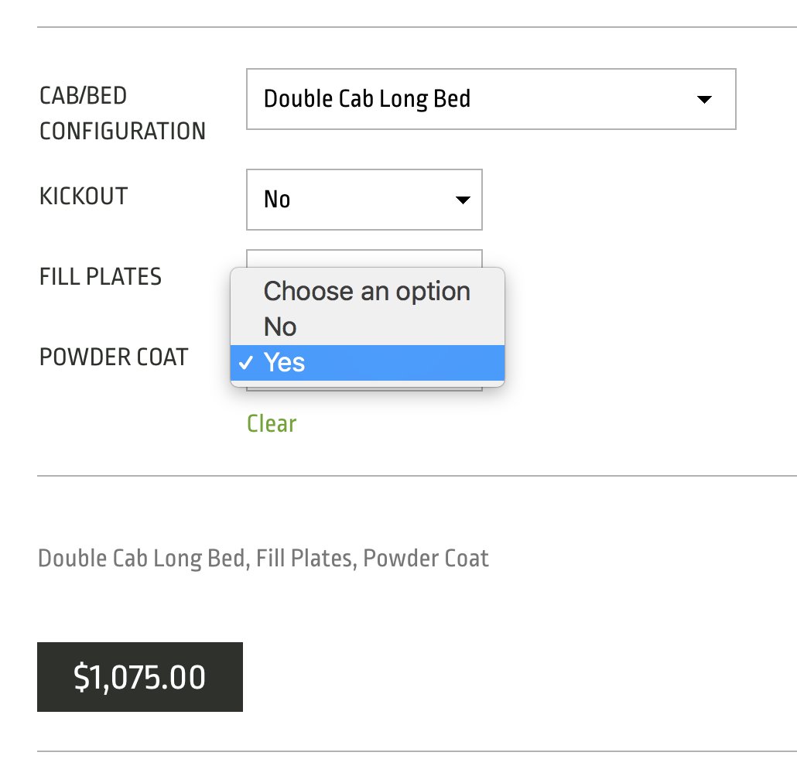Screen dimensions: 797x766
Task: Choose 'No' in the open dropdown list
Action: click(367, 327)
